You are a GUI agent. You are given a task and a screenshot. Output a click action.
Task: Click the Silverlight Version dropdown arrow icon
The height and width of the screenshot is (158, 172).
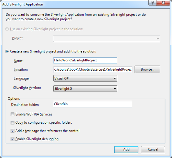pos(115,89)
